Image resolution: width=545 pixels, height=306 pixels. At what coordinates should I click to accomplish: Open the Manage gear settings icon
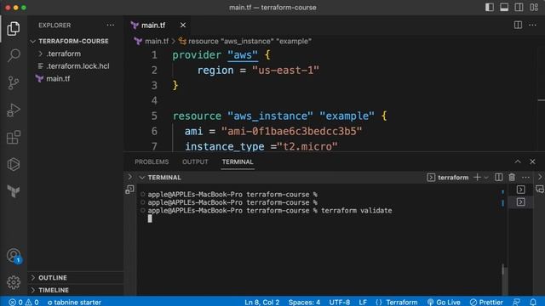14,282
